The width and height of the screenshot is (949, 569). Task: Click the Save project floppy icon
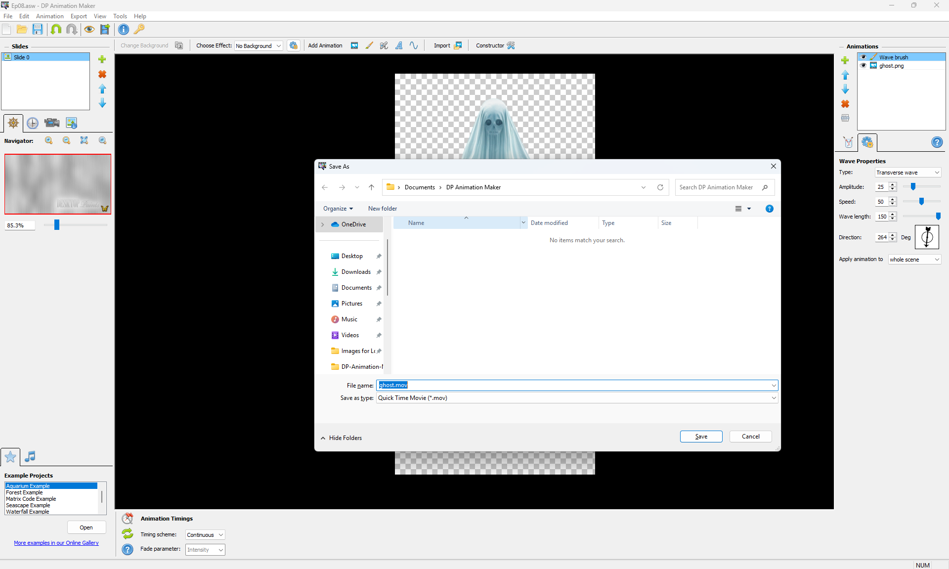pyautogui.click(x=38, y=29)
